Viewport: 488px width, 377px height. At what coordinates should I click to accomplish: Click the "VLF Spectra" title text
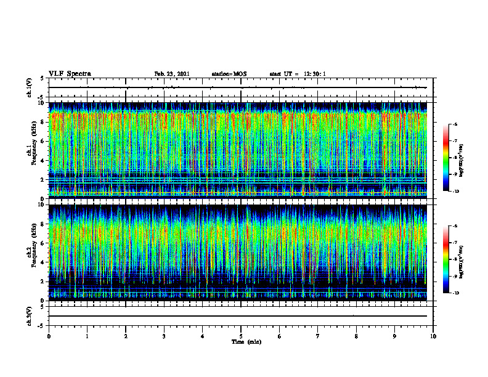point(70,74)
